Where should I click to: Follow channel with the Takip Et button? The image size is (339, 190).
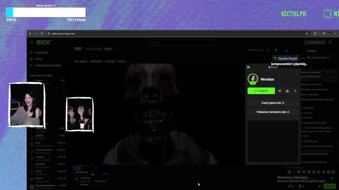point(261,91)
